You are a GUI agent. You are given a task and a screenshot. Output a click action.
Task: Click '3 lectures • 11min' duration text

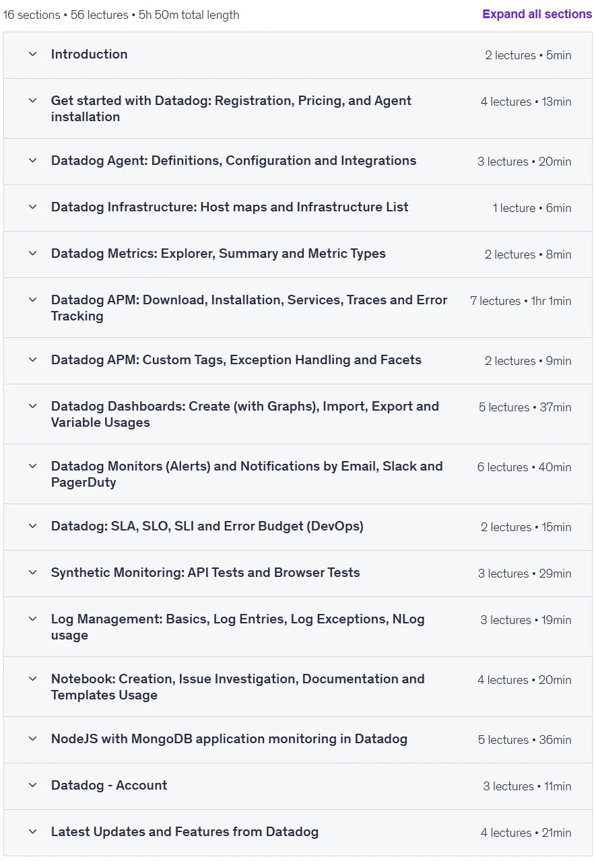pos(527,786)
